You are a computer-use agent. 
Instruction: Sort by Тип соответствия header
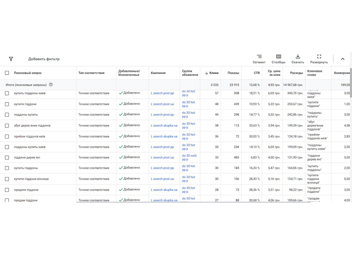pyautogui.click(x=91, y=73)
